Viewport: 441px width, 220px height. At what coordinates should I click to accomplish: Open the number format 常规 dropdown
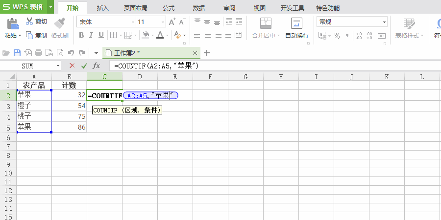pos(384,22)
